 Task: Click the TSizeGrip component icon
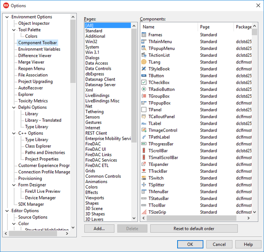(x=144, y=212)
